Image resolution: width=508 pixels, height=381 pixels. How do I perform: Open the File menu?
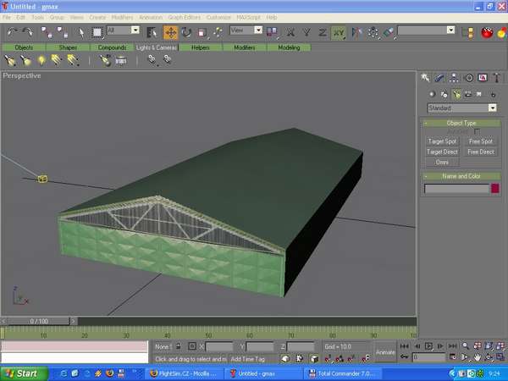tap(7, 18)
